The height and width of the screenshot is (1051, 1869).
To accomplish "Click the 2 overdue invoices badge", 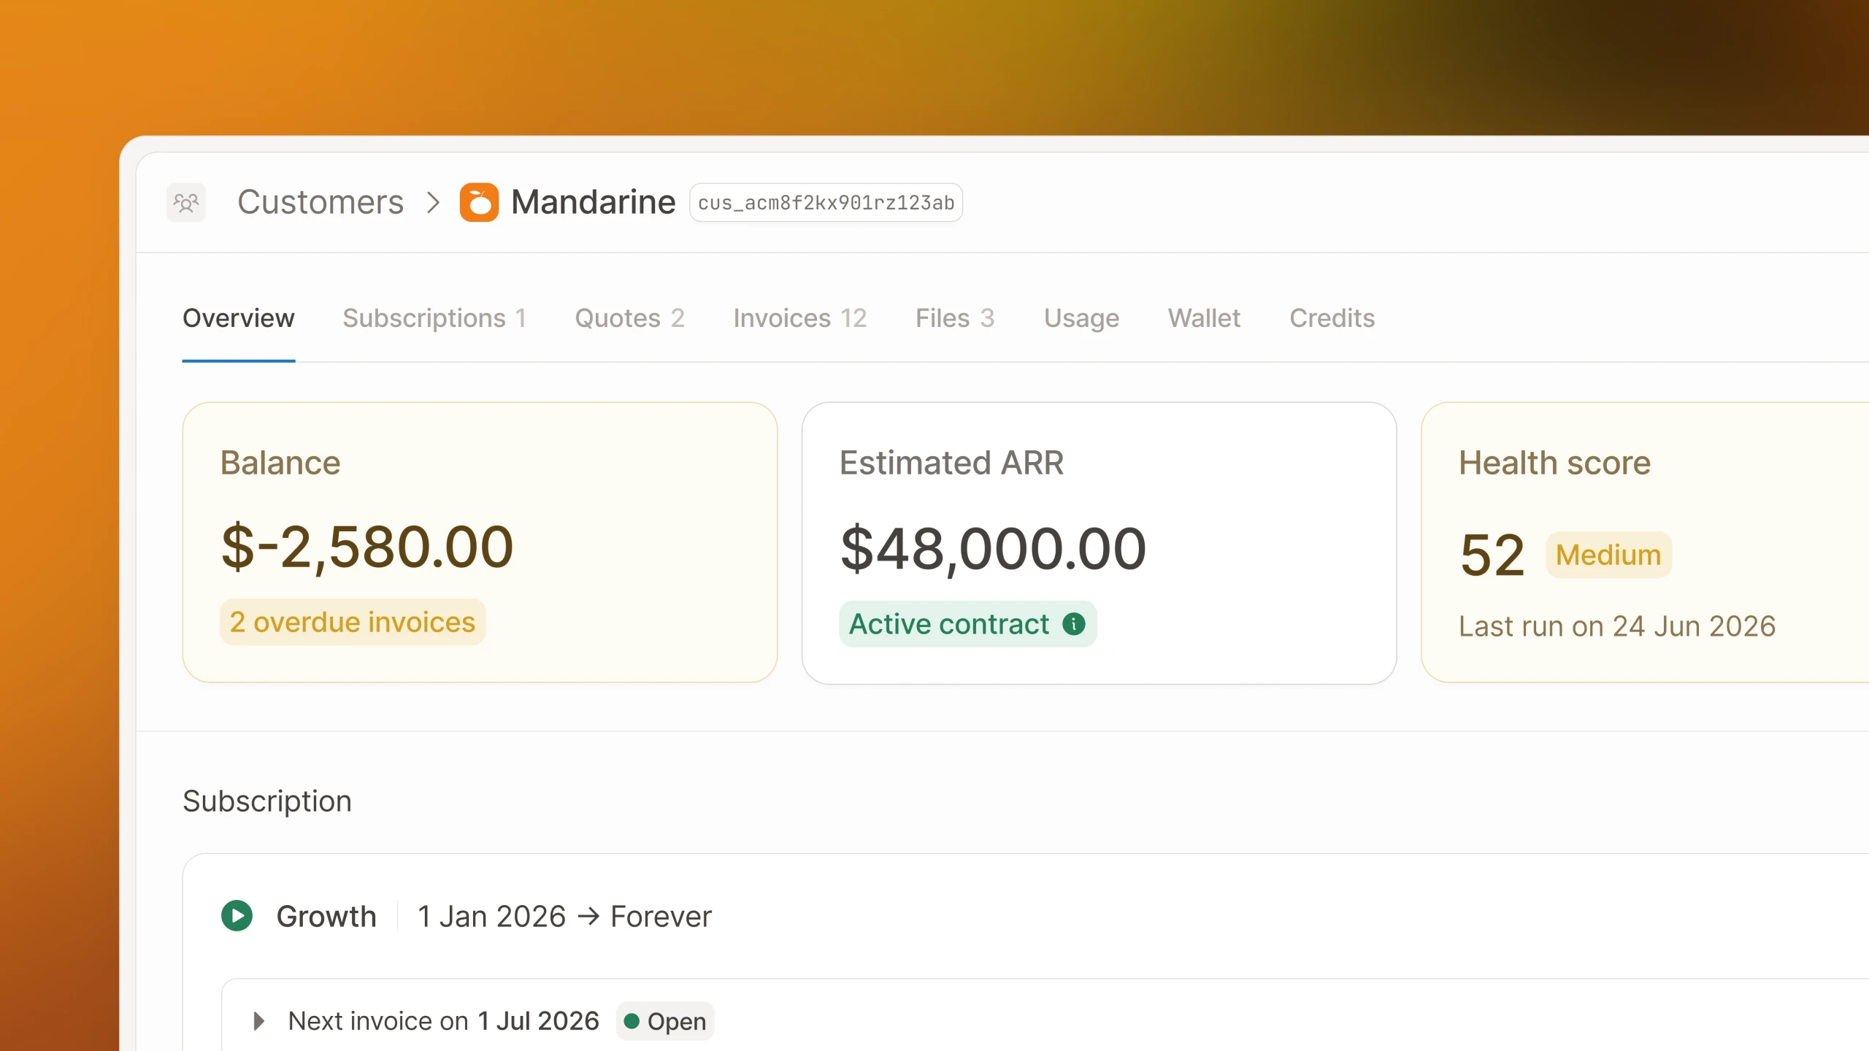I will [x=353, y=622].
